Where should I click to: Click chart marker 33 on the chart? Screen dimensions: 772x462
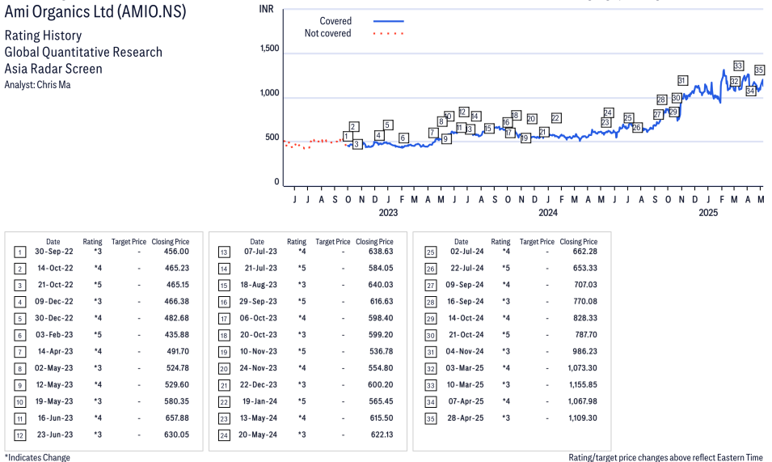click(x=738, y=66)
